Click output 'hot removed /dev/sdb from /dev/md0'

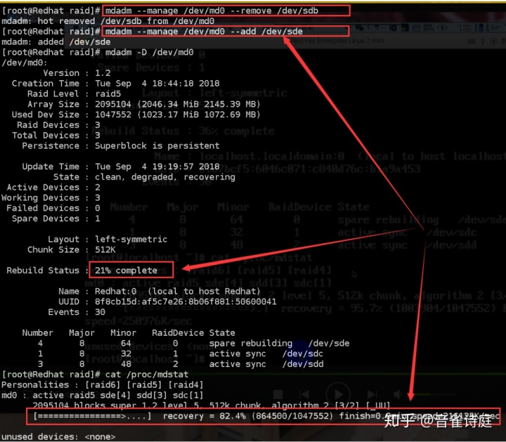tap(126, 21)
